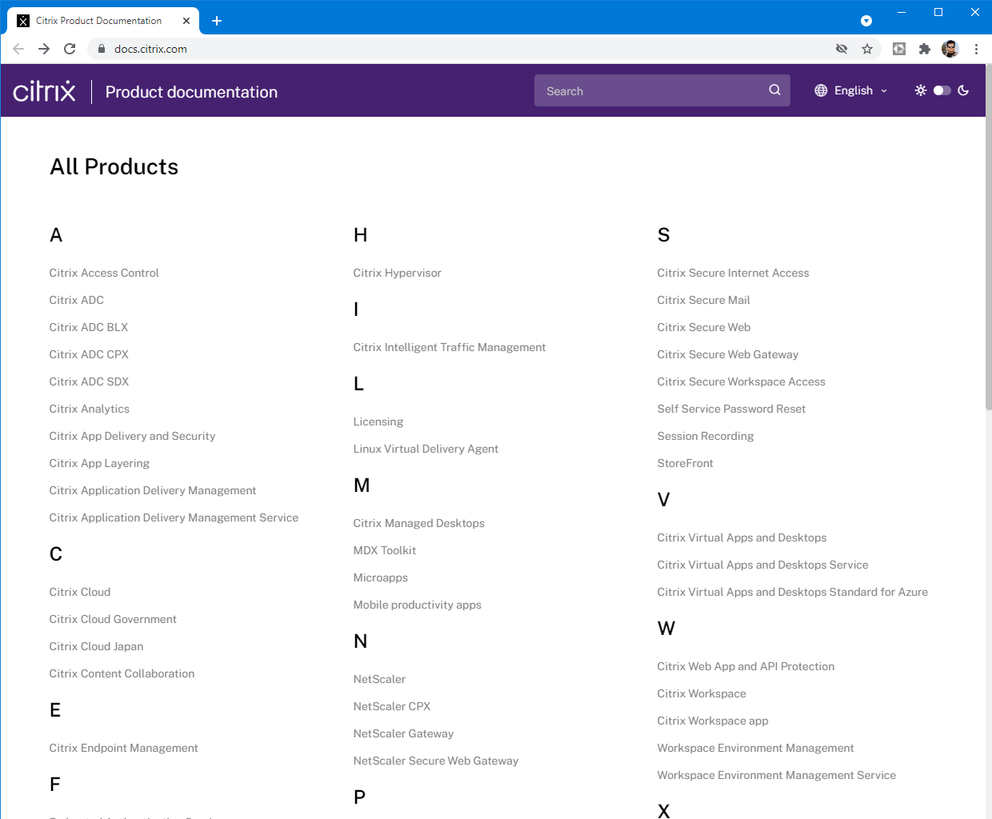Select the Citrix Product Documentation tab
The image size is (992, 819).
104,21
